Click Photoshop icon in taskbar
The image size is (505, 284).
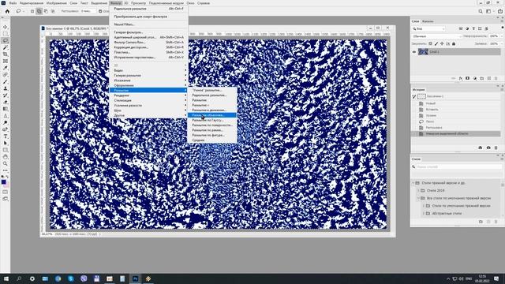pos(135,278)
